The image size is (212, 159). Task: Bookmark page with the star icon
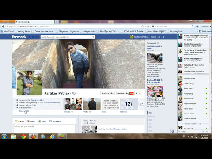142,26
